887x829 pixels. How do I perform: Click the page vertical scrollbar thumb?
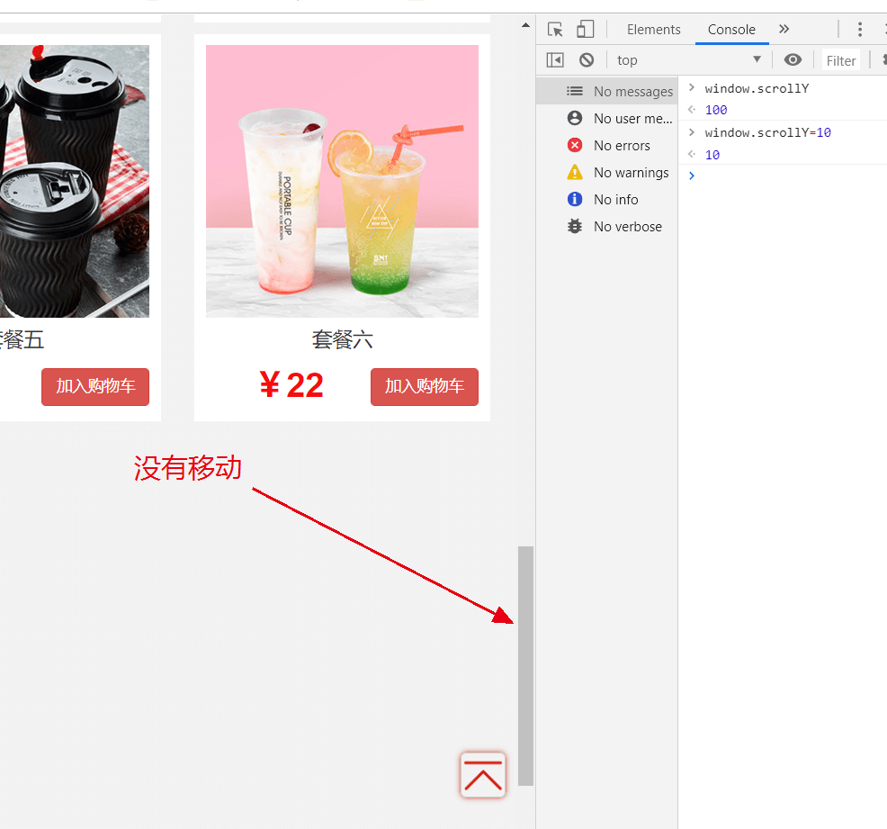[x=525, y=666]
